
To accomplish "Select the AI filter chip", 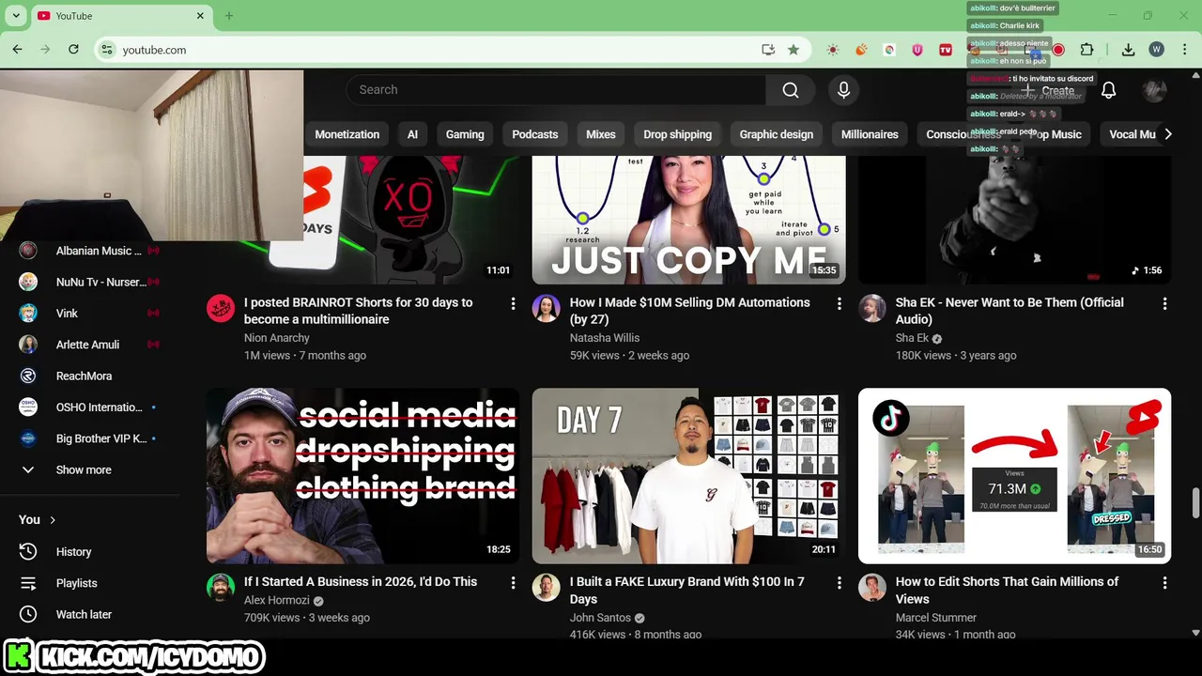I will pos(412,134).
